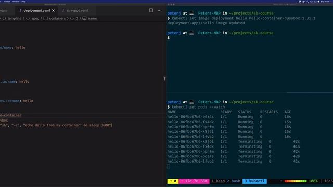333x187 pixels.
Task: Click the clock time in tmux status bar
Action: (x=328, y=181)
